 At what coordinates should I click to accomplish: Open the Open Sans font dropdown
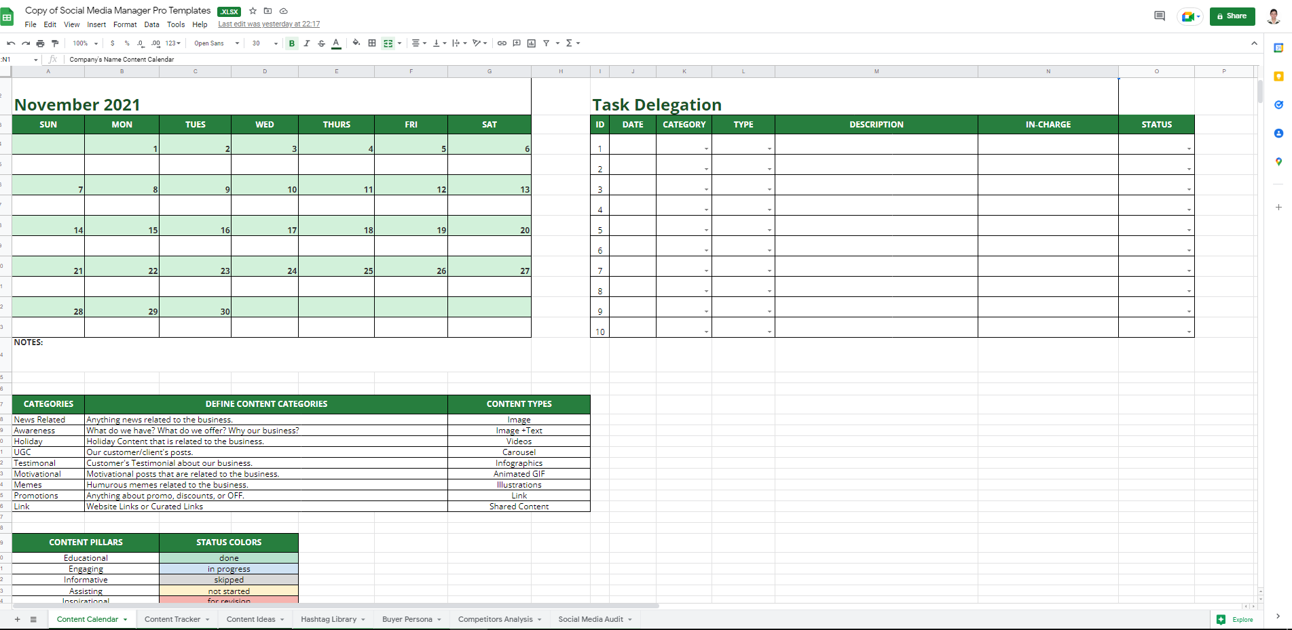(217, 43)
